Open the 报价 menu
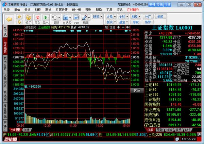Image resolution: width=204 pixels, height=144 pixels. pos(17,10)
